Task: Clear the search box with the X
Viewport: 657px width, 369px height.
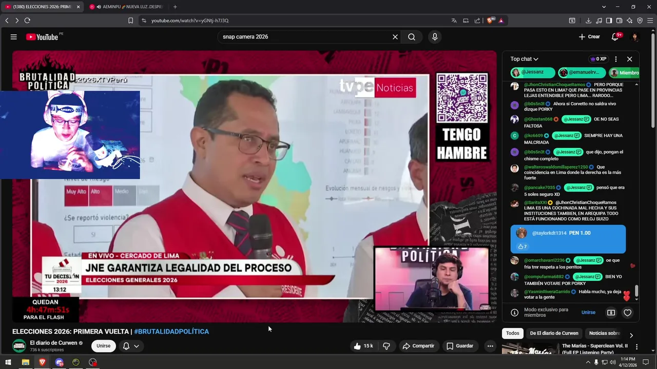Action: pos(395,37)
